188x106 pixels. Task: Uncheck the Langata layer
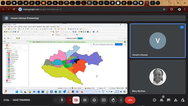[x=7, y=68]
